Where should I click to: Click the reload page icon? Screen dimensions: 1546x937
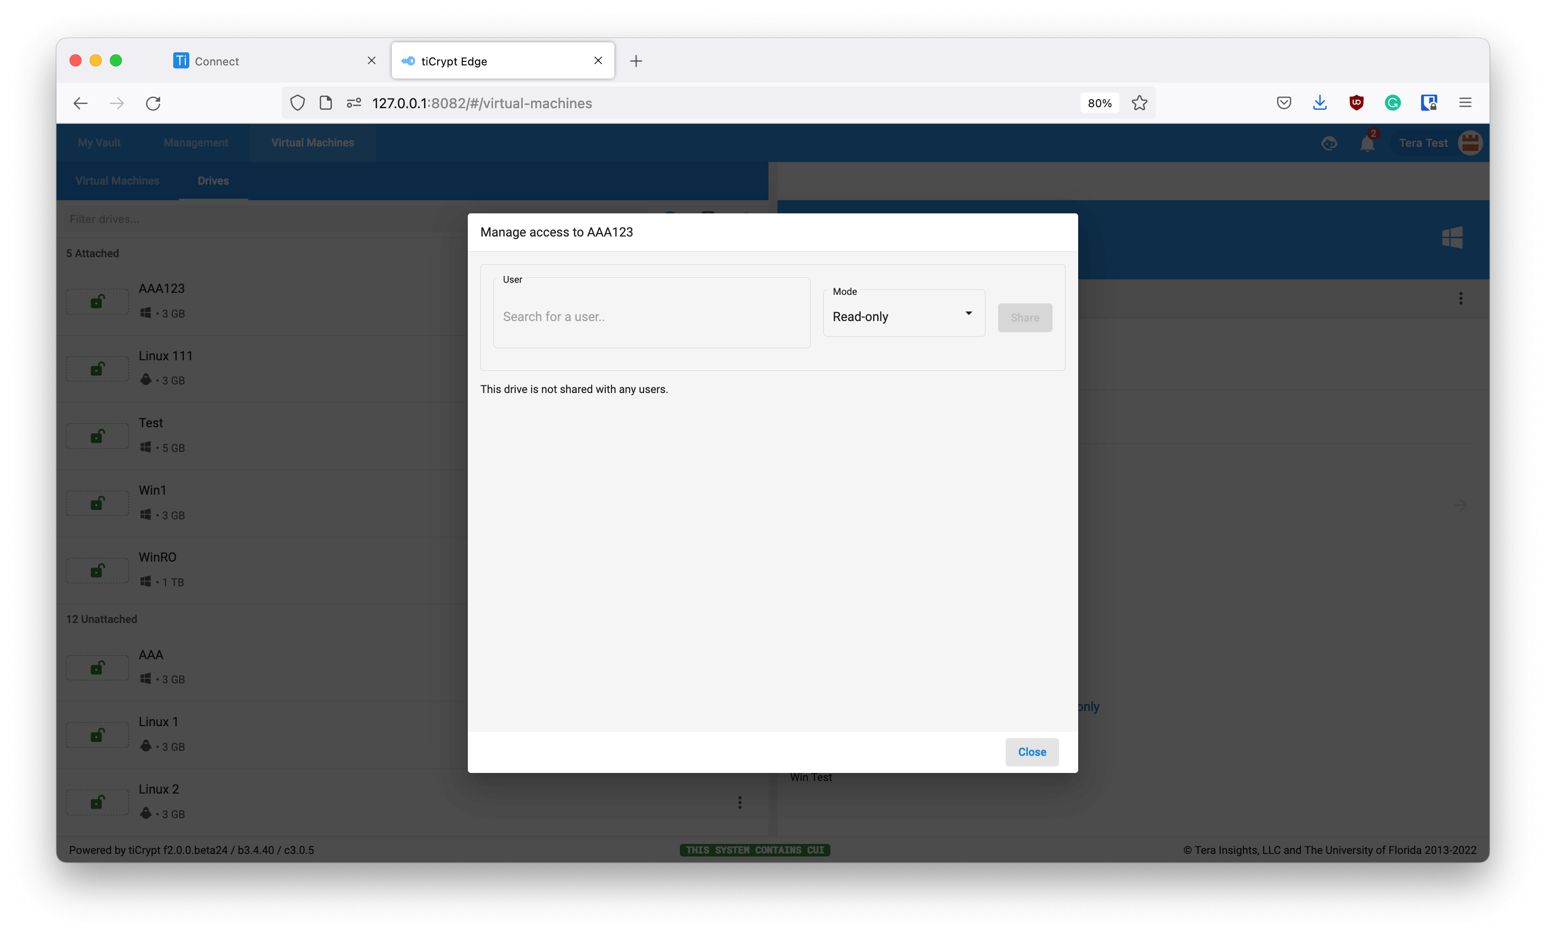pyautogui.click(x=153, y=104)
